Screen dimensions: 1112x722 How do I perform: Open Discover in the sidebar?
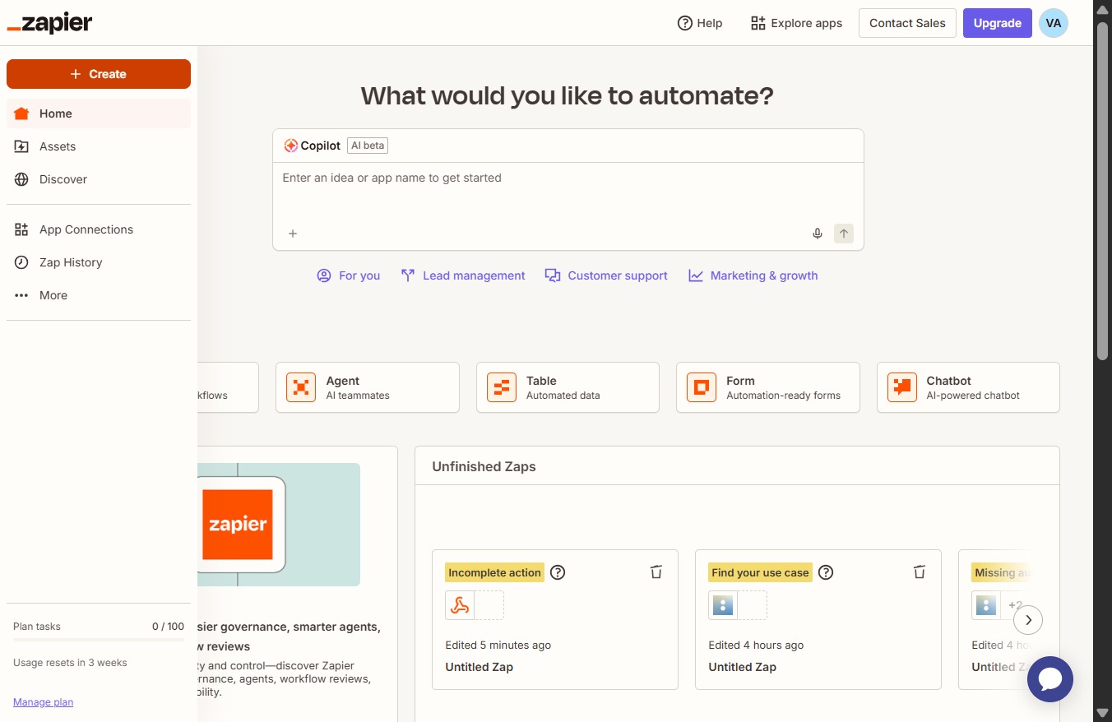tap(99, 179)
